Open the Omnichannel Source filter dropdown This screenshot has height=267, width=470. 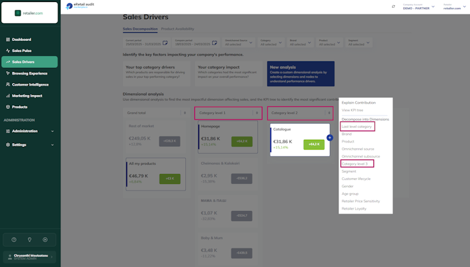(x=239, y=42)
